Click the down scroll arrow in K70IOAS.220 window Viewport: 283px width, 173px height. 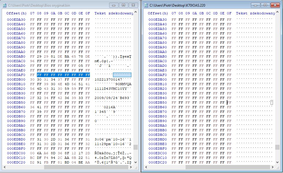click(278, 162)
